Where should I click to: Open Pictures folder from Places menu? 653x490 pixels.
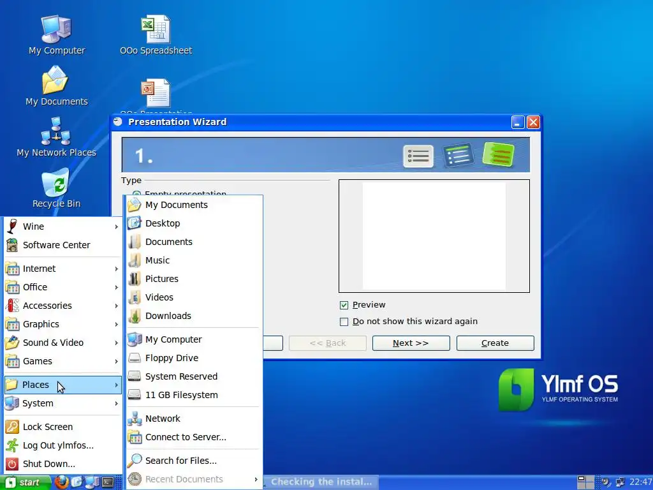click(193, 279)
